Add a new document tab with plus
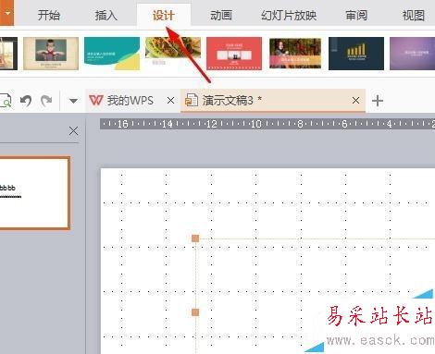This screenshot has width=435, height=354. click(378, 101)
